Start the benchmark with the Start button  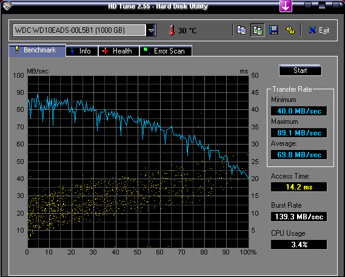[x=300, y=70]
